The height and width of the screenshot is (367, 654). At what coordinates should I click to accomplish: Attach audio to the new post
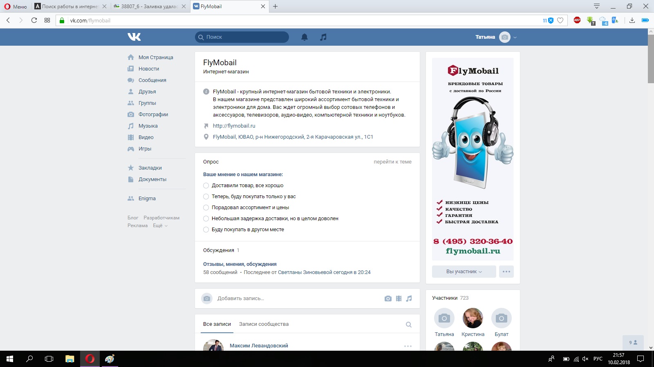click(x=409, y=298)
